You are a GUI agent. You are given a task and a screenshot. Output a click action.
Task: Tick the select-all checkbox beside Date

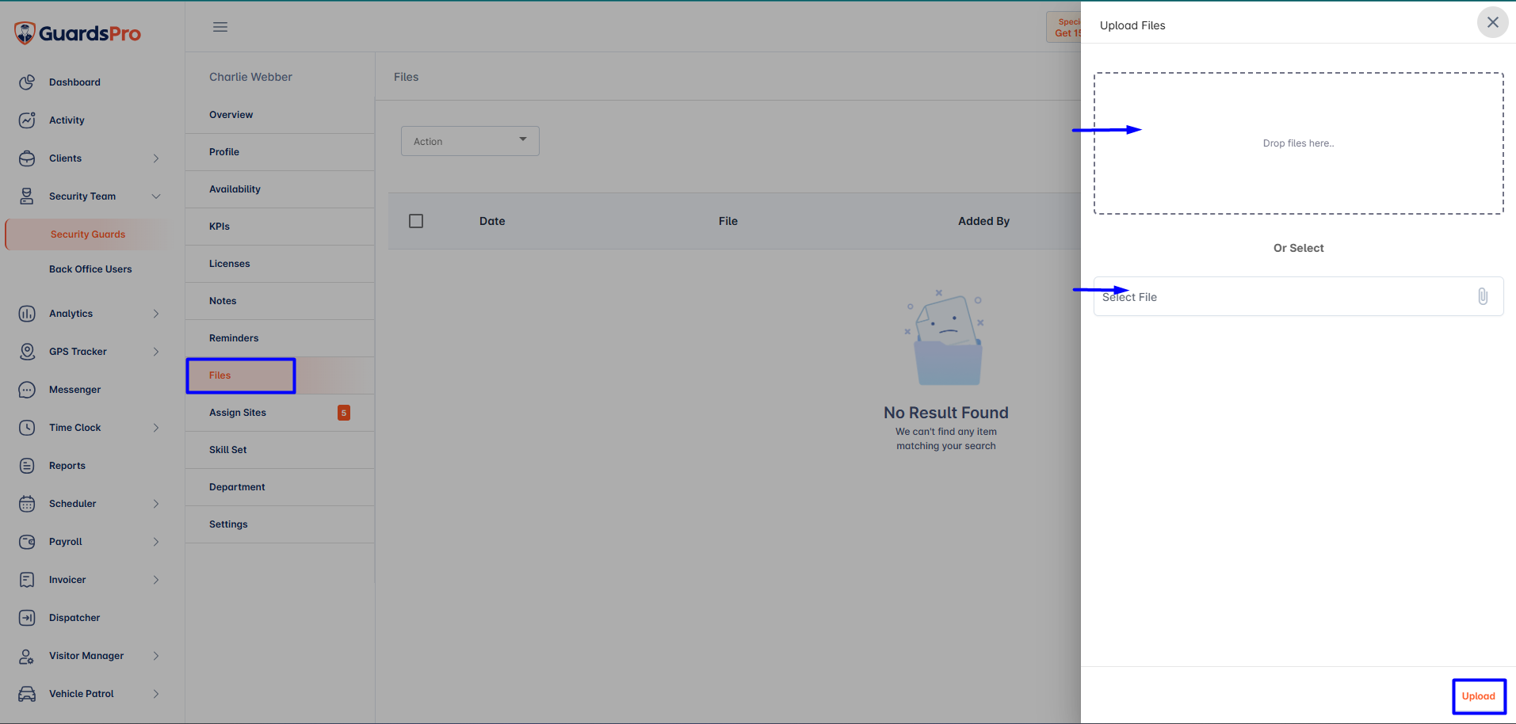416,221
